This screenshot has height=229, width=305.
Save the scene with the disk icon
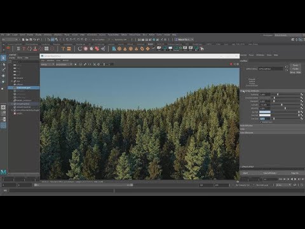click(30, 39)
